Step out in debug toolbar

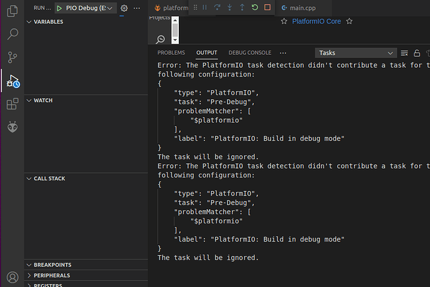(x=242, y=7)
